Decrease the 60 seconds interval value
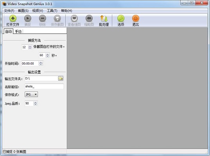Screen dimensions: 210x156 click(x=48, y=56)
